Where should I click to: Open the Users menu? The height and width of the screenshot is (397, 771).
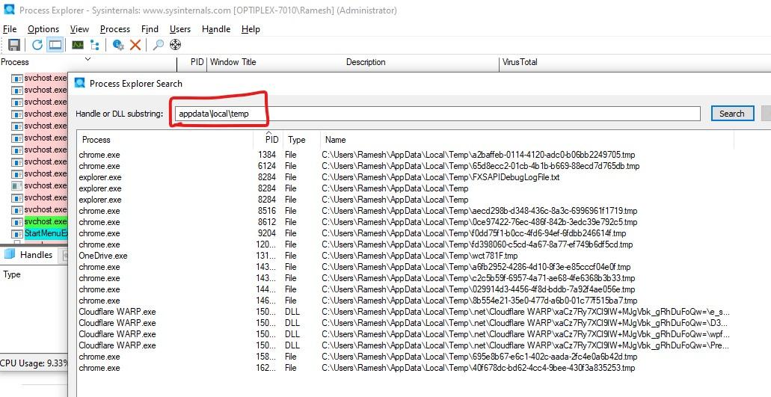point(180,29)
